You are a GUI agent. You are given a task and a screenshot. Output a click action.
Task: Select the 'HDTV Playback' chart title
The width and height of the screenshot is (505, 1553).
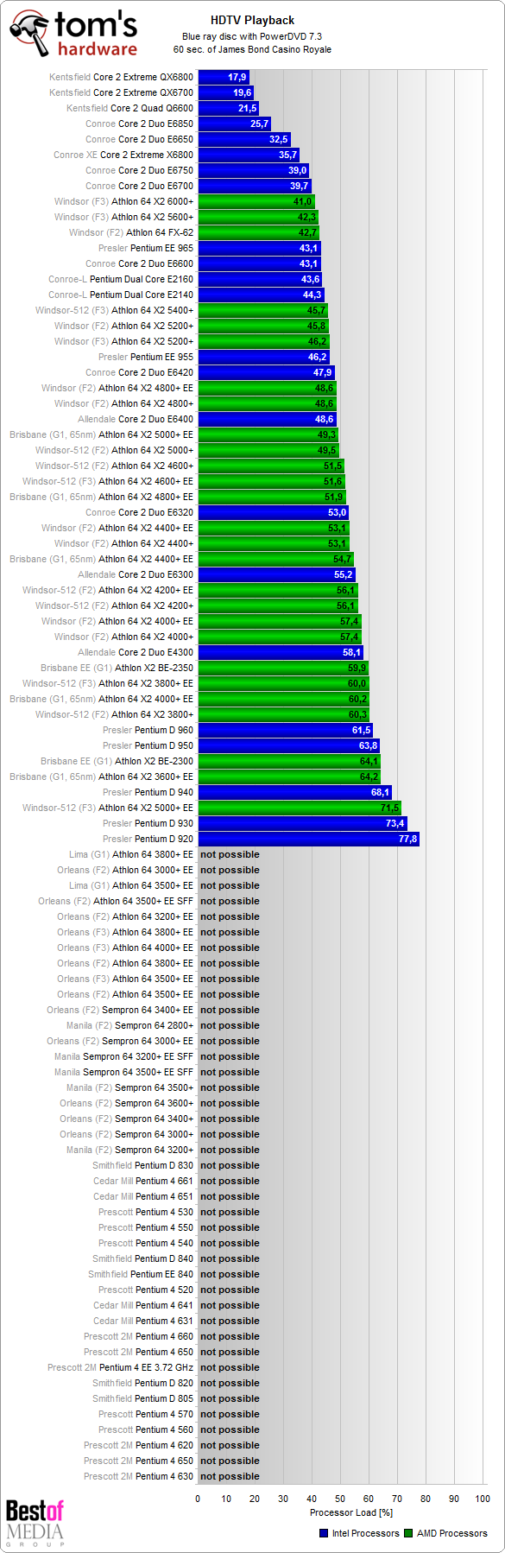[252, 20]
